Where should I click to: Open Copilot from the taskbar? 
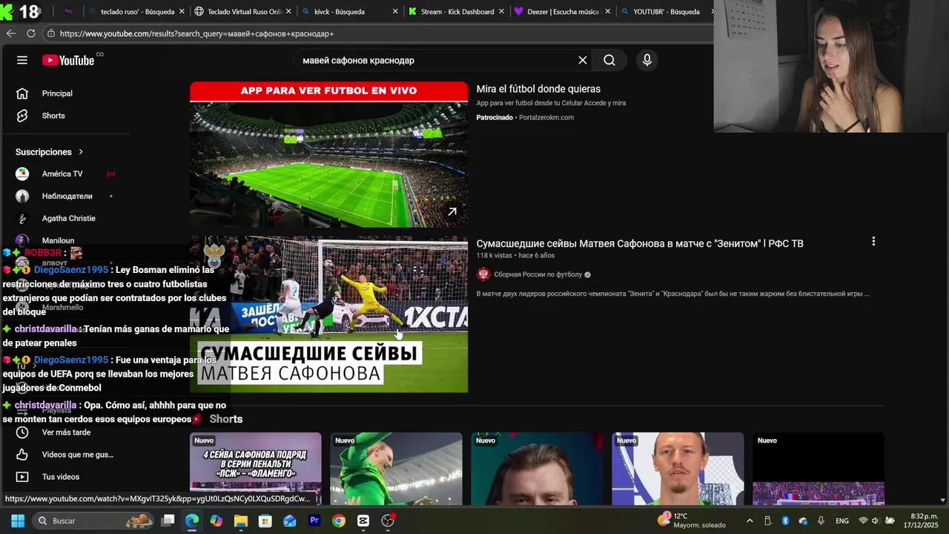tap(216, 521)
